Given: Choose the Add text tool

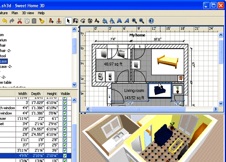Looking at the screenshot, I should 97,21.
